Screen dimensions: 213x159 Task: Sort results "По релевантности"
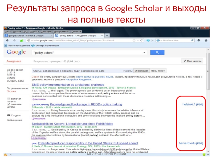click(x=18, y=88)
